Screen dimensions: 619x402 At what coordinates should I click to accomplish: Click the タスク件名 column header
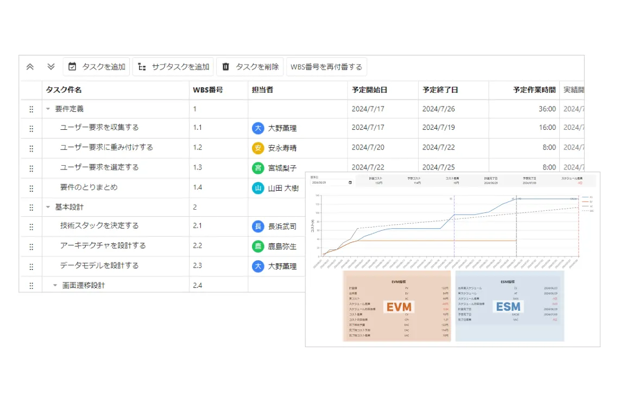pos(64,90)
